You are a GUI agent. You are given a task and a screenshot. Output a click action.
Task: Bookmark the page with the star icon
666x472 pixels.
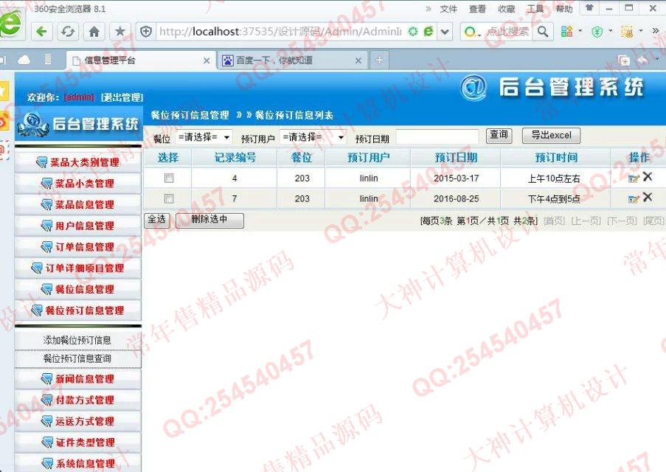pyautogui.click(x=119, y=32)
